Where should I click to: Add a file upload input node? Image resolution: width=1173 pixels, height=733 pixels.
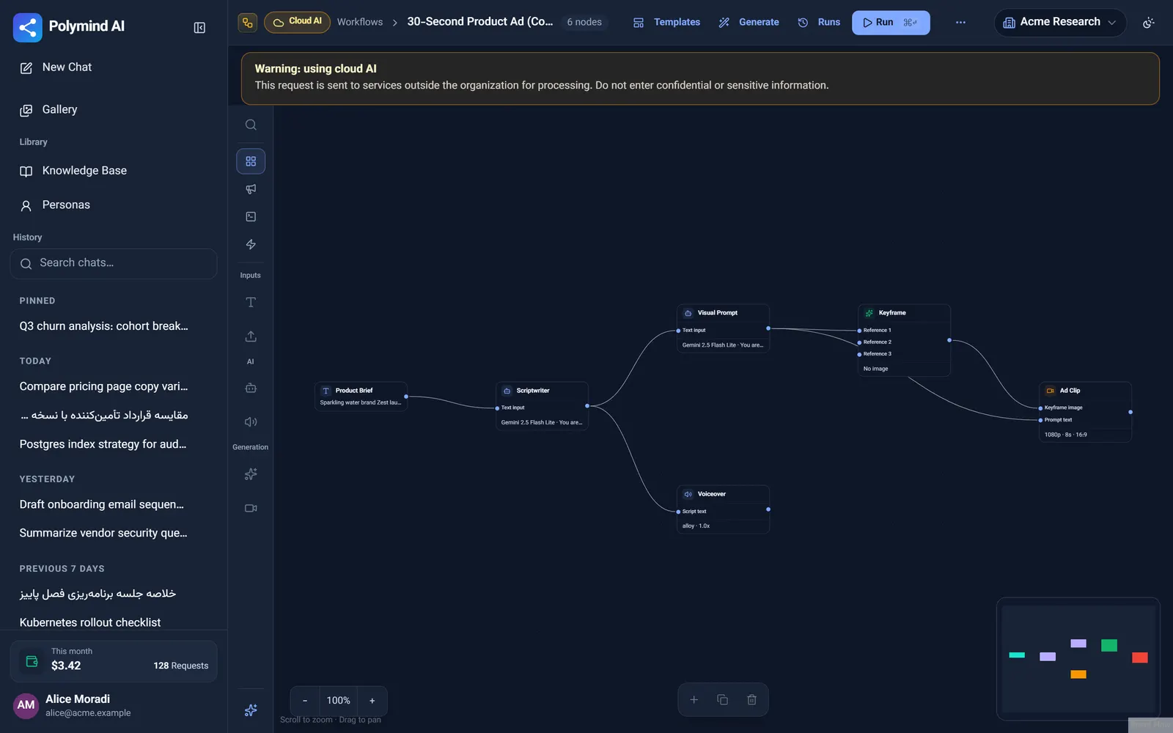pos(251,336)
